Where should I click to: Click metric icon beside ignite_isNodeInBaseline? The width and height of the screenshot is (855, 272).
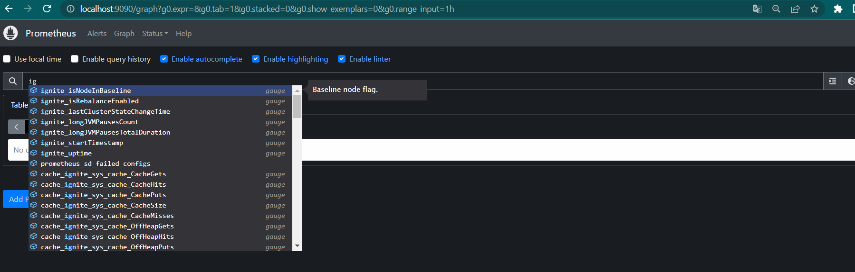[x=34, y=90]
